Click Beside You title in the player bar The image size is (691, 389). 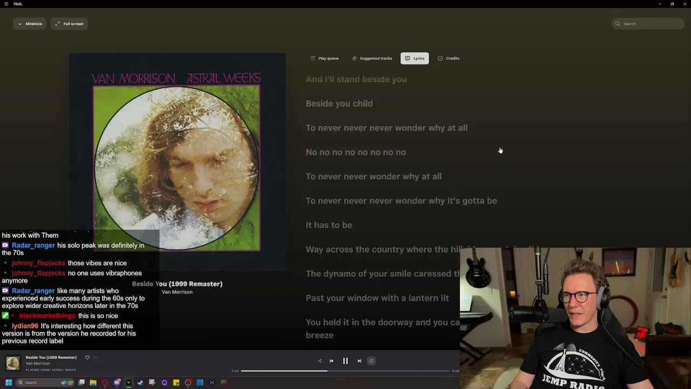tap(51, 357)
